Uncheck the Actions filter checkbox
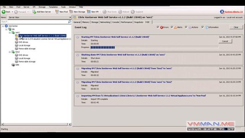 tap(186, 27)
